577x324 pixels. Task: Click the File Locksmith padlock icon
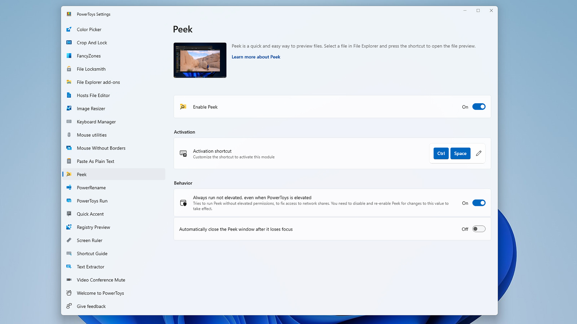69,69
